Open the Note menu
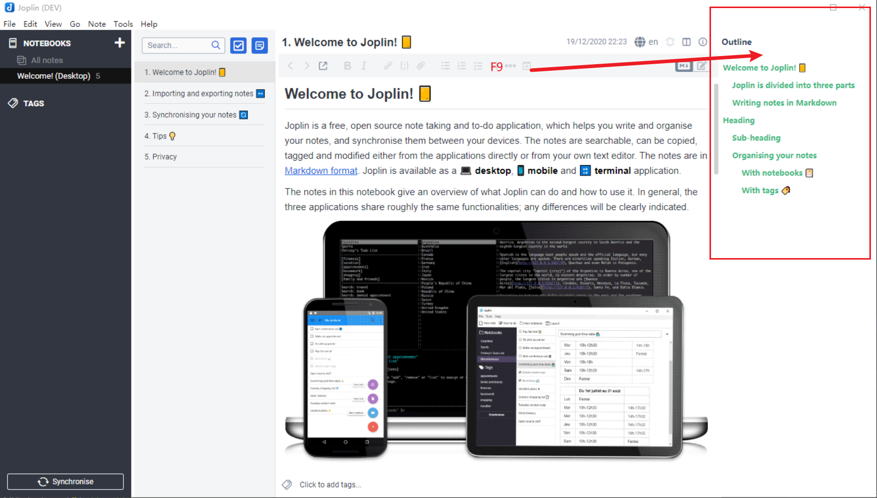 click(x=97, y=24)
